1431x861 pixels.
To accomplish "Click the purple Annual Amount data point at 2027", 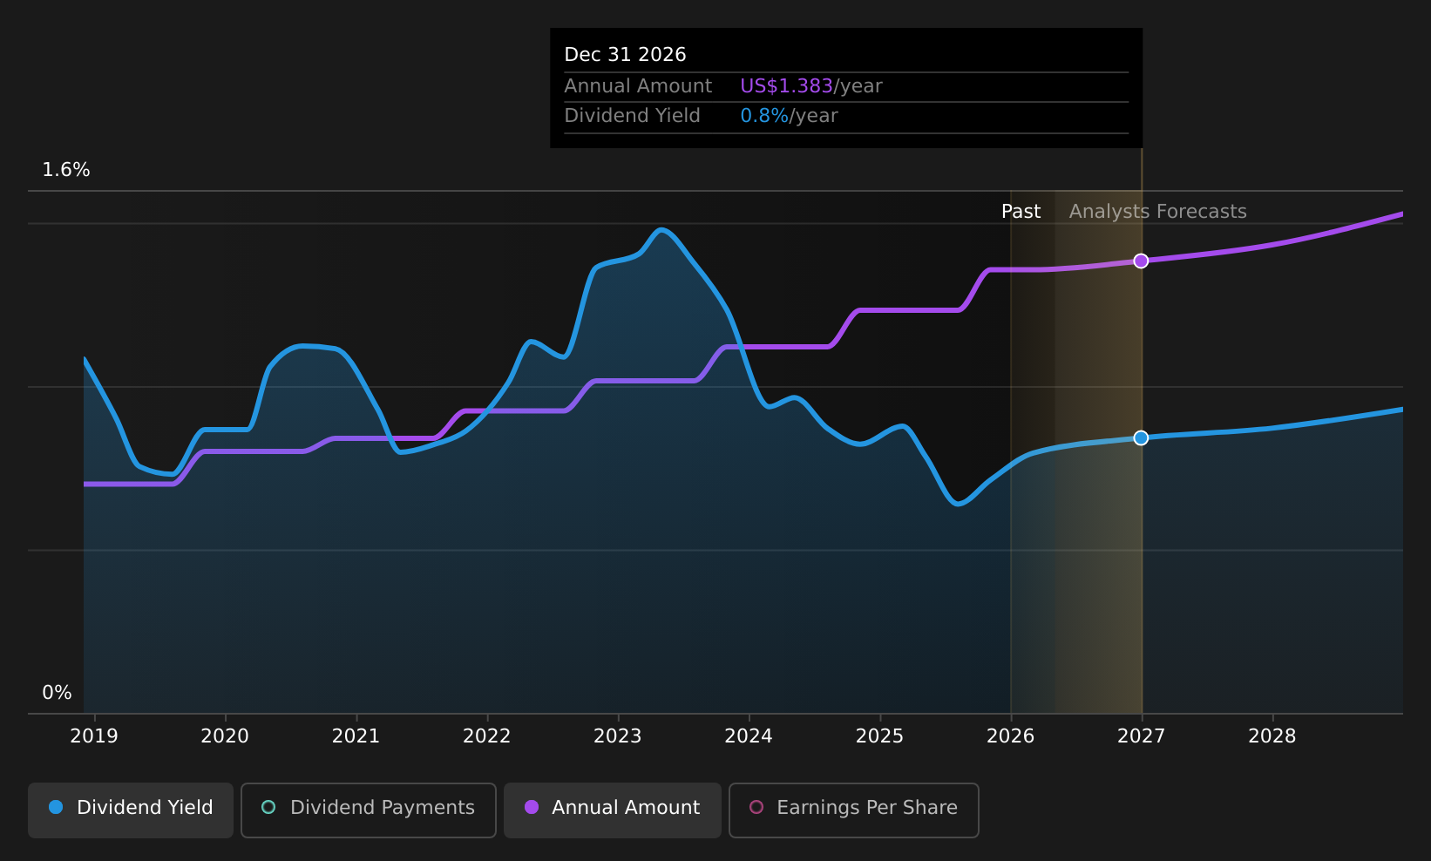I will pyautogui.click(x=1141, y=261).
